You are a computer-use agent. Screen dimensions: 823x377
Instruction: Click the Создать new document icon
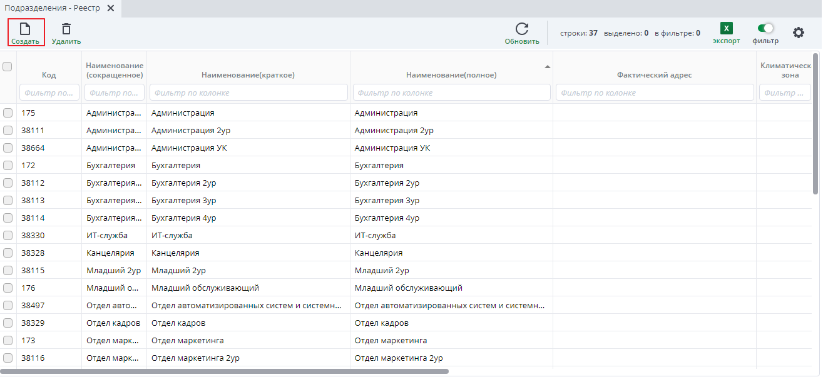point(26,29)
